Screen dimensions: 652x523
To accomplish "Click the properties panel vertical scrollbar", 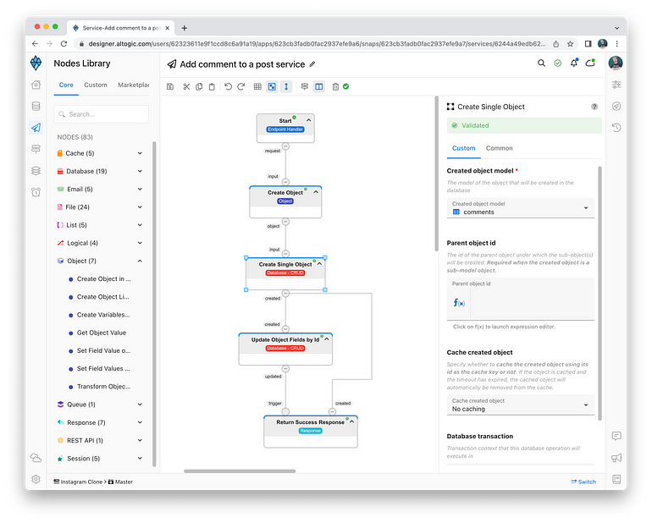I will pyautogui.click(x=600, y=293).
